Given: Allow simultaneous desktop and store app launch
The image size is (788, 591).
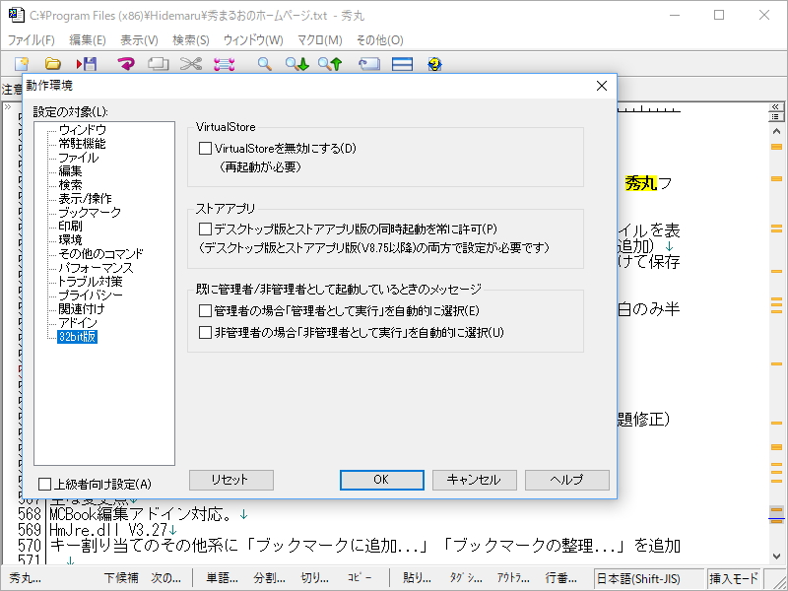Looking at the screenshot, I should click(205, 228).
